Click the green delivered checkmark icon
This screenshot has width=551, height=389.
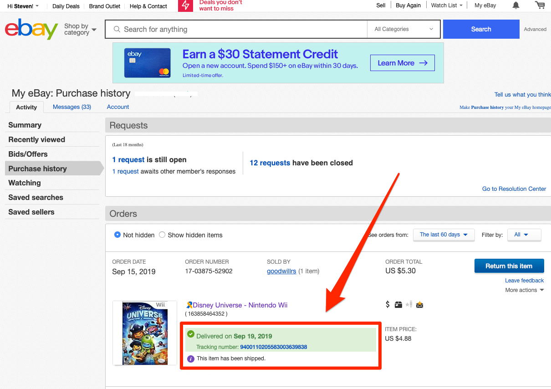pos(191,335)
